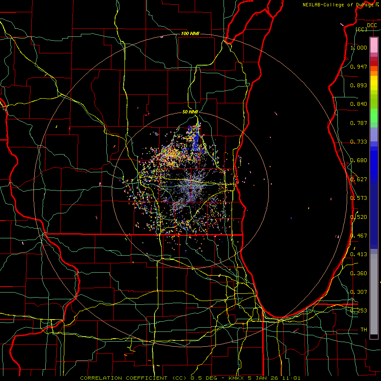Click the 0.787 value on color scale

pos(359,123)
